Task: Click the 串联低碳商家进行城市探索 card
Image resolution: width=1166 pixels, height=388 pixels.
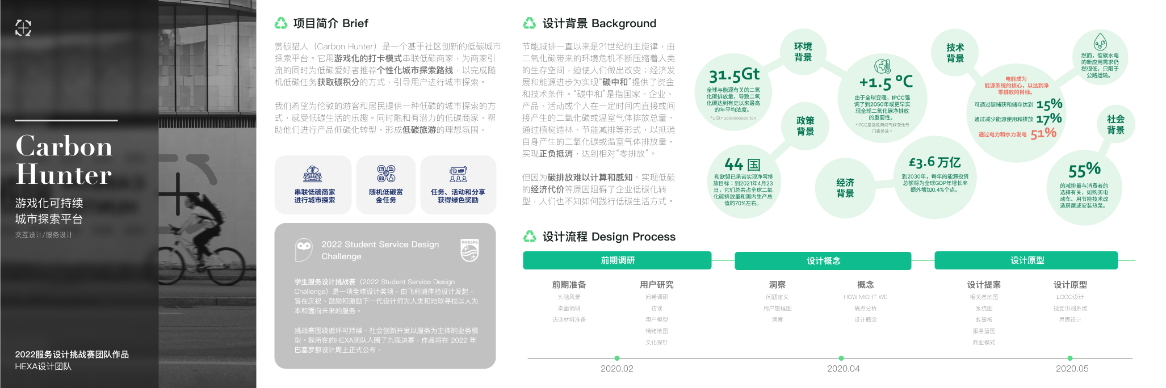Action: click(x=313, y=184)
